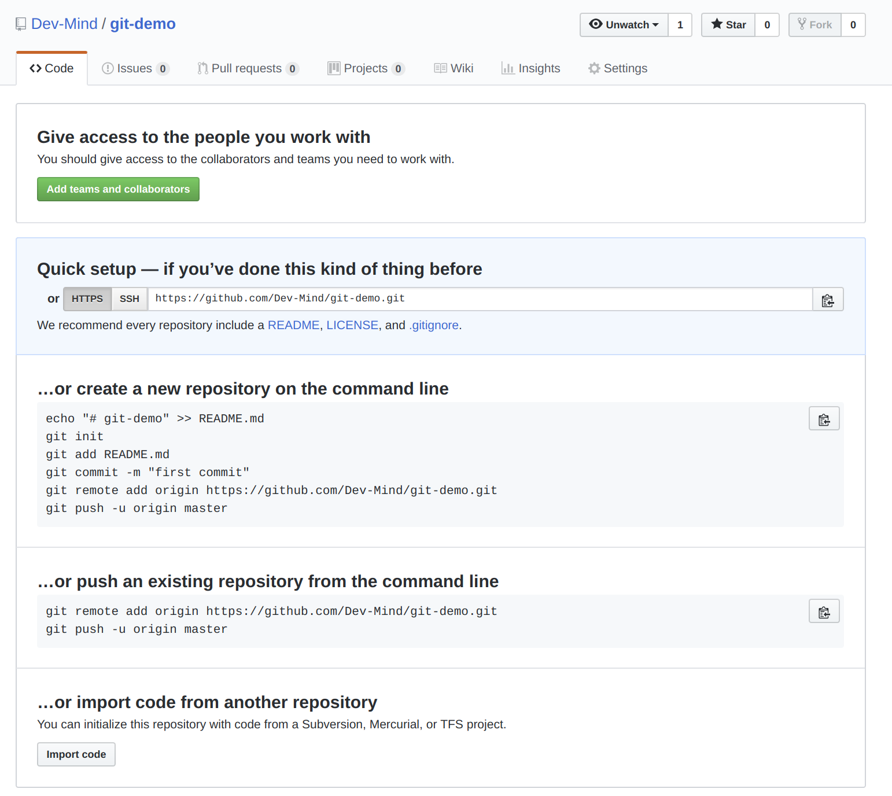
Task: Open the README suggestion link
Action: [293, 325]
